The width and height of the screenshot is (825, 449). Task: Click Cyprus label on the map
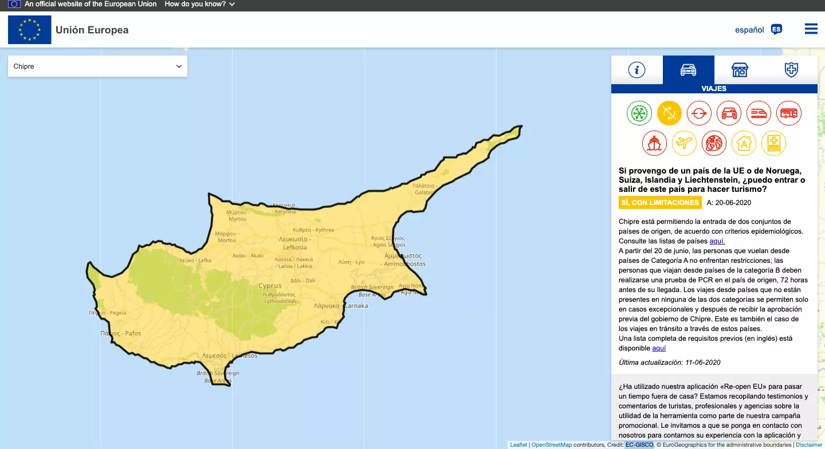270,286
